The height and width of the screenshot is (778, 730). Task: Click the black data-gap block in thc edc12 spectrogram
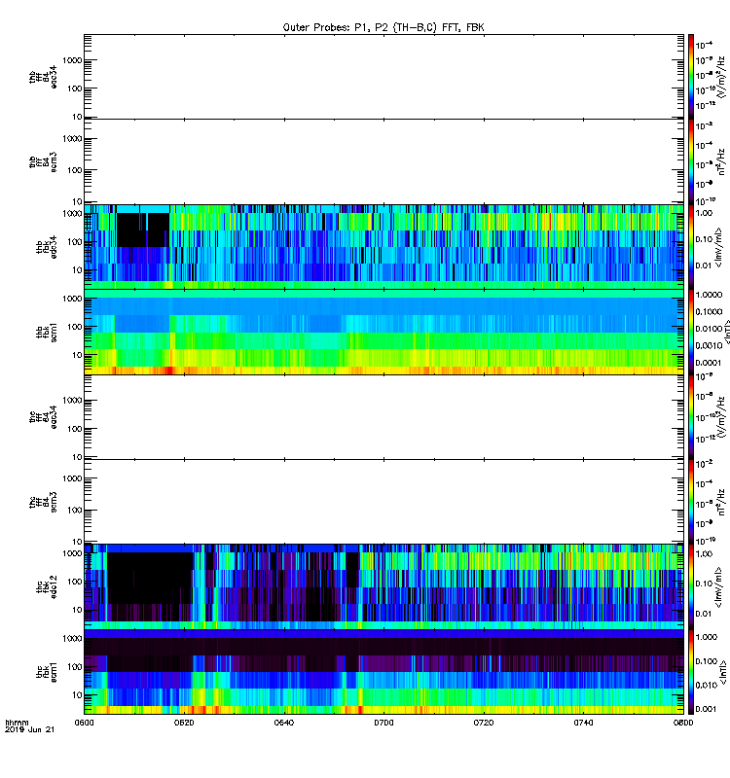coord(150,578)
